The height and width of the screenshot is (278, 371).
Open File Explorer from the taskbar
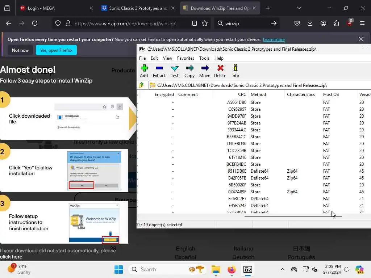[216, 269]
